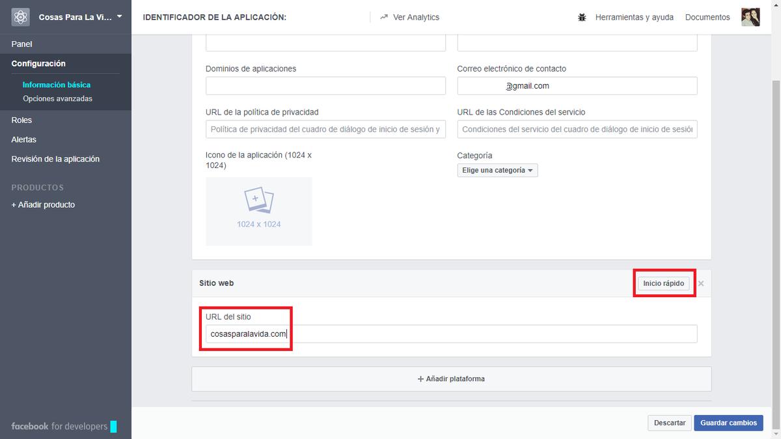
Task: Click the 1024x1024 app icon upload placeholder
Action: pos(258,210)
